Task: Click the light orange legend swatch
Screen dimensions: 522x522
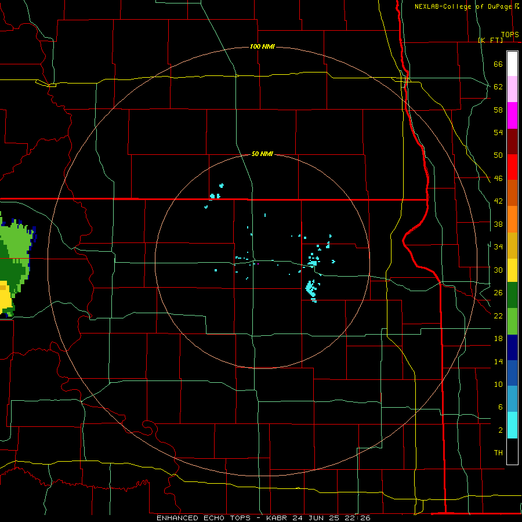Action: 512,219
